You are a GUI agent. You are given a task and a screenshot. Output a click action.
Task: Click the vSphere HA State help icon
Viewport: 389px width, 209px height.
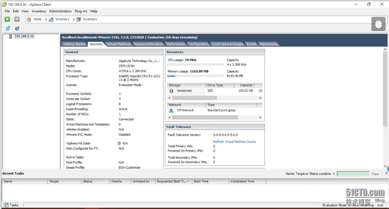click(x=119, y=143)
